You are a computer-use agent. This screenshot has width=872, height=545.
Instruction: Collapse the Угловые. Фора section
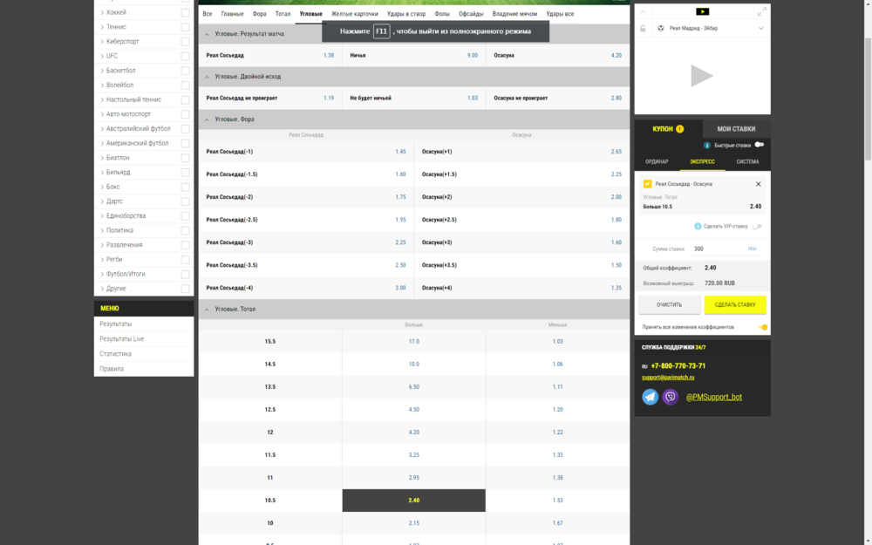[207, 119]
